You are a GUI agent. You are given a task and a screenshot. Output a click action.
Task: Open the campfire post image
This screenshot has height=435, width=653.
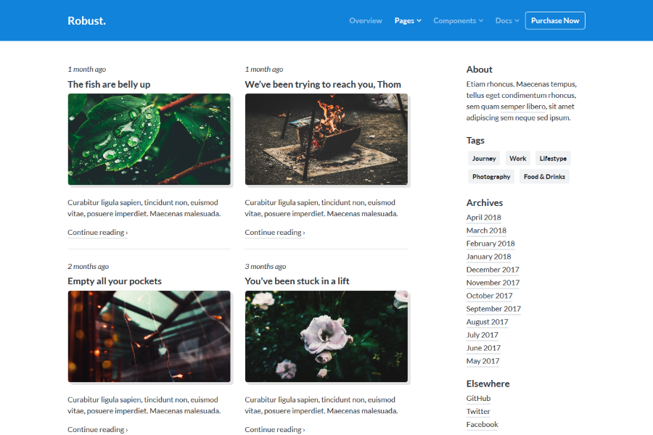point(326,139)
